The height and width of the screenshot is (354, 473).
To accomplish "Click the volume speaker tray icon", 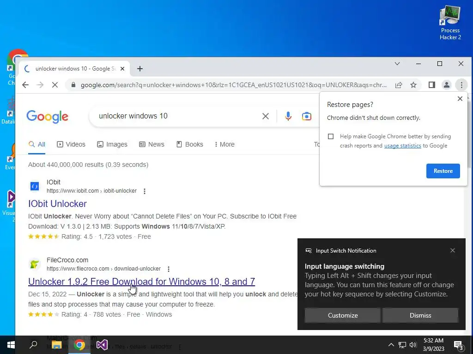I will tap(413, 345).
